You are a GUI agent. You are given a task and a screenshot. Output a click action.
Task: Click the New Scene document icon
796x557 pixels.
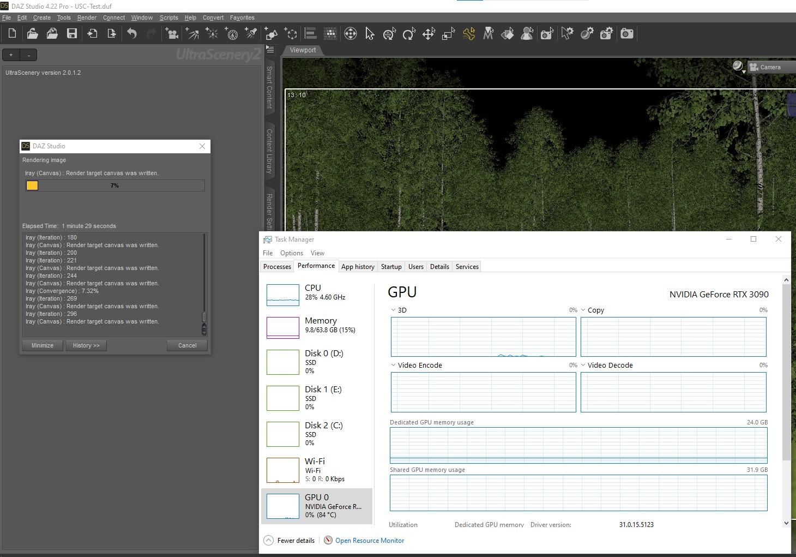point(12,34)
